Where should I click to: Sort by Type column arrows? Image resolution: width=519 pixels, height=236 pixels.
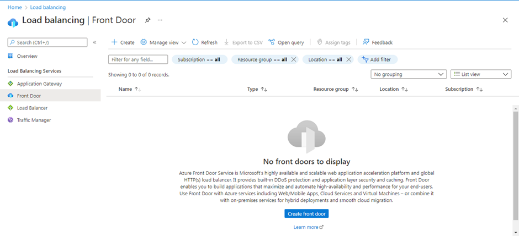pos(264,89)
